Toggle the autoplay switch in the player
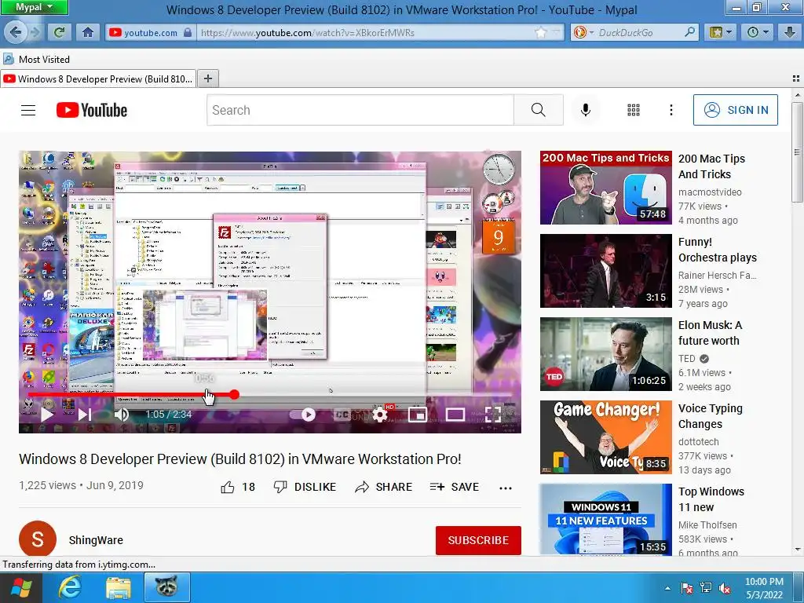The image size is (804, 603). click(x=302, y=415)
